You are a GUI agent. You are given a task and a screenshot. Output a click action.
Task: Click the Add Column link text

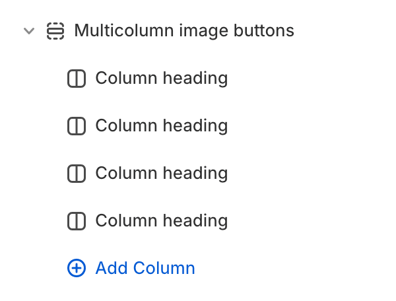(x=145, y=268)
